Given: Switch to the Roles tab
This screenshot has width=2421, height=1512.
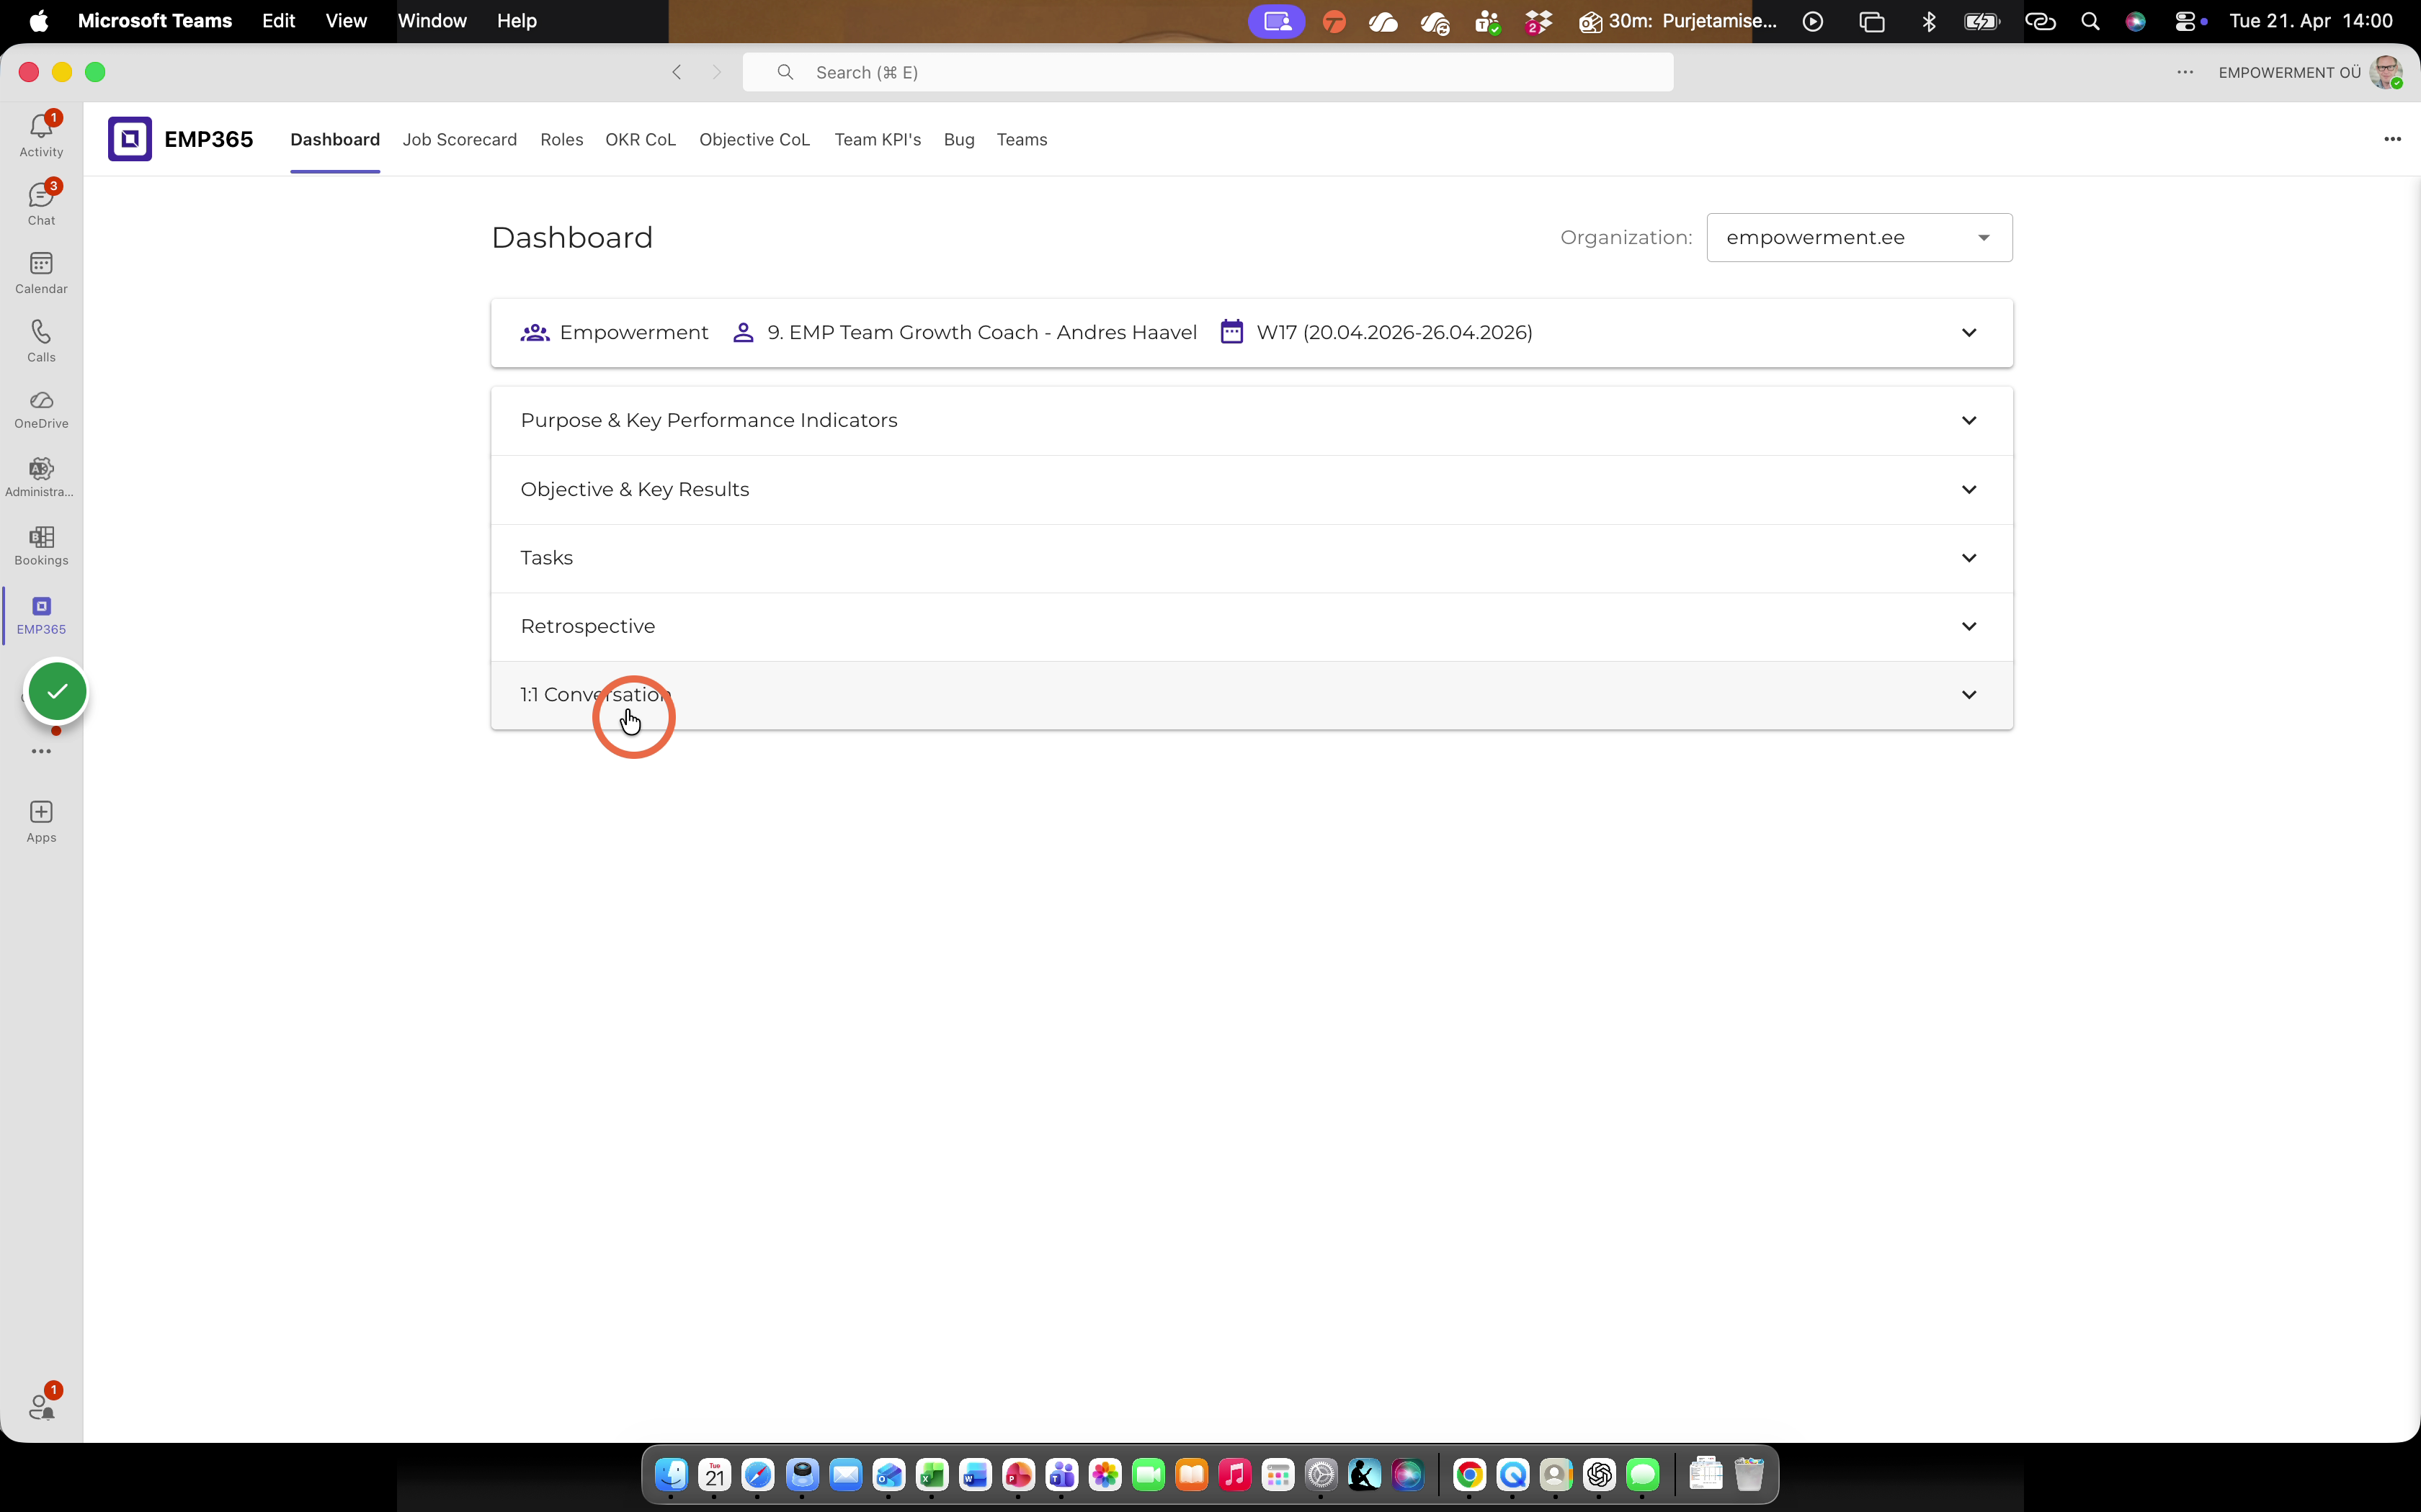Looking at the screenshot, I should pyautogui.click(x=561, y=139).
